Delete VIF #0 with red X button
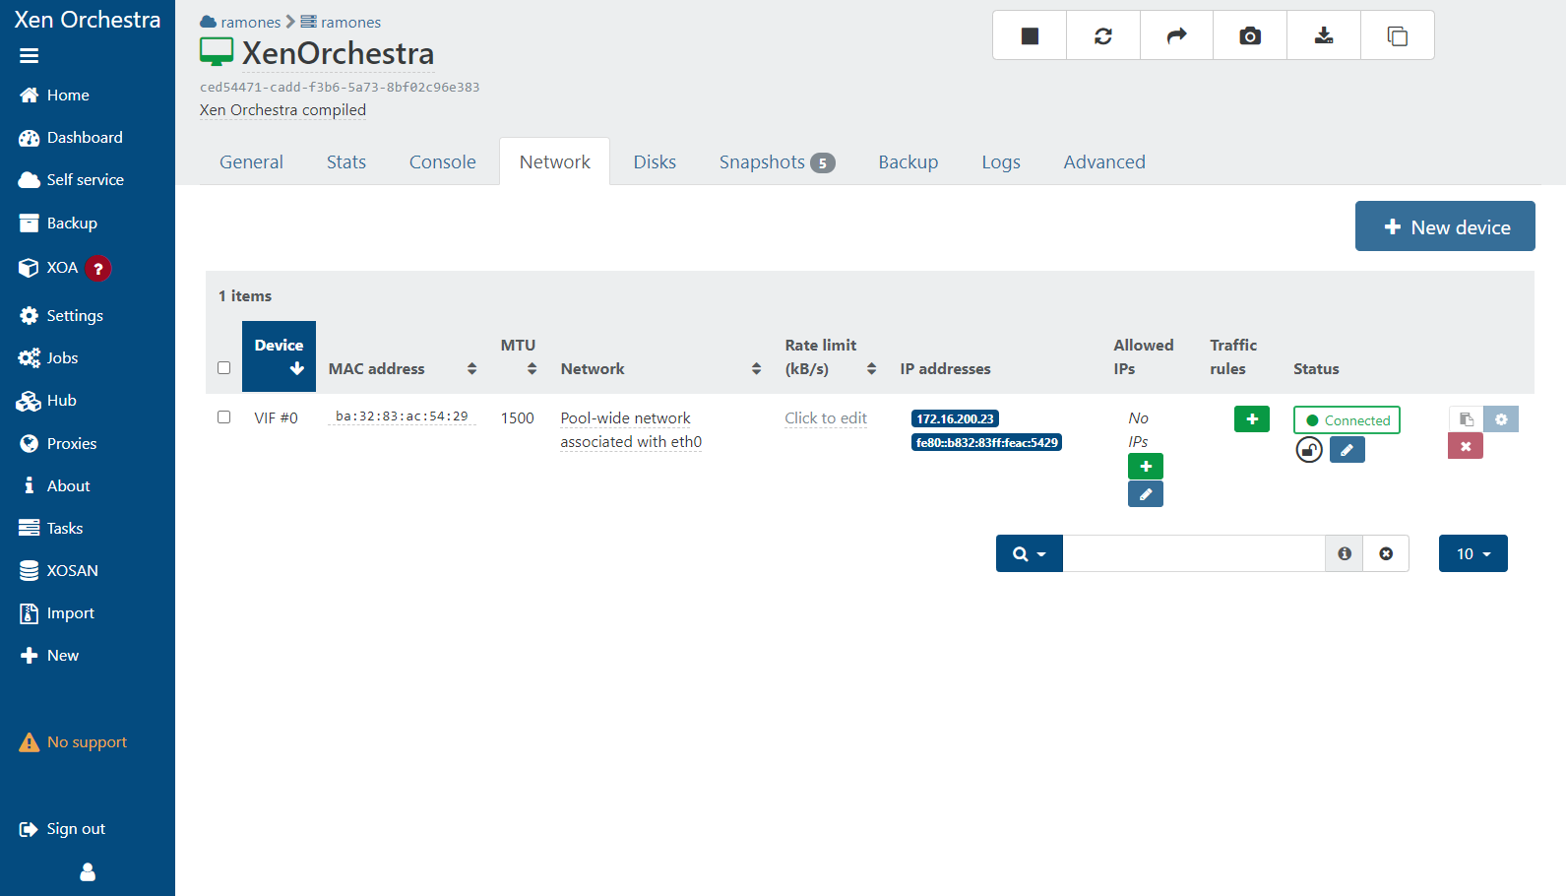 click(x=1466, y=446)
